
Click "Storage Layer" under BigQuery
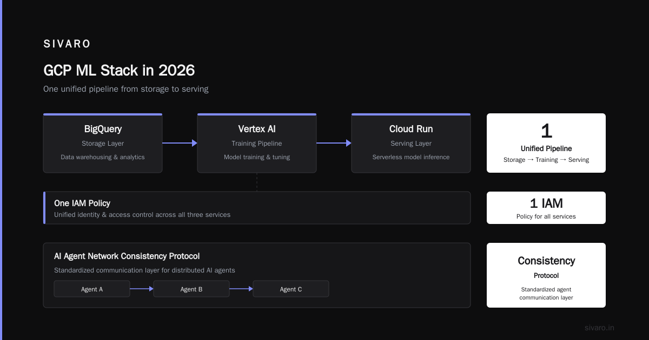[103, 144]
